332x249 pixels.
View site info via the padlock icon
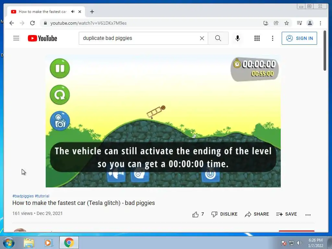point(45,23)
